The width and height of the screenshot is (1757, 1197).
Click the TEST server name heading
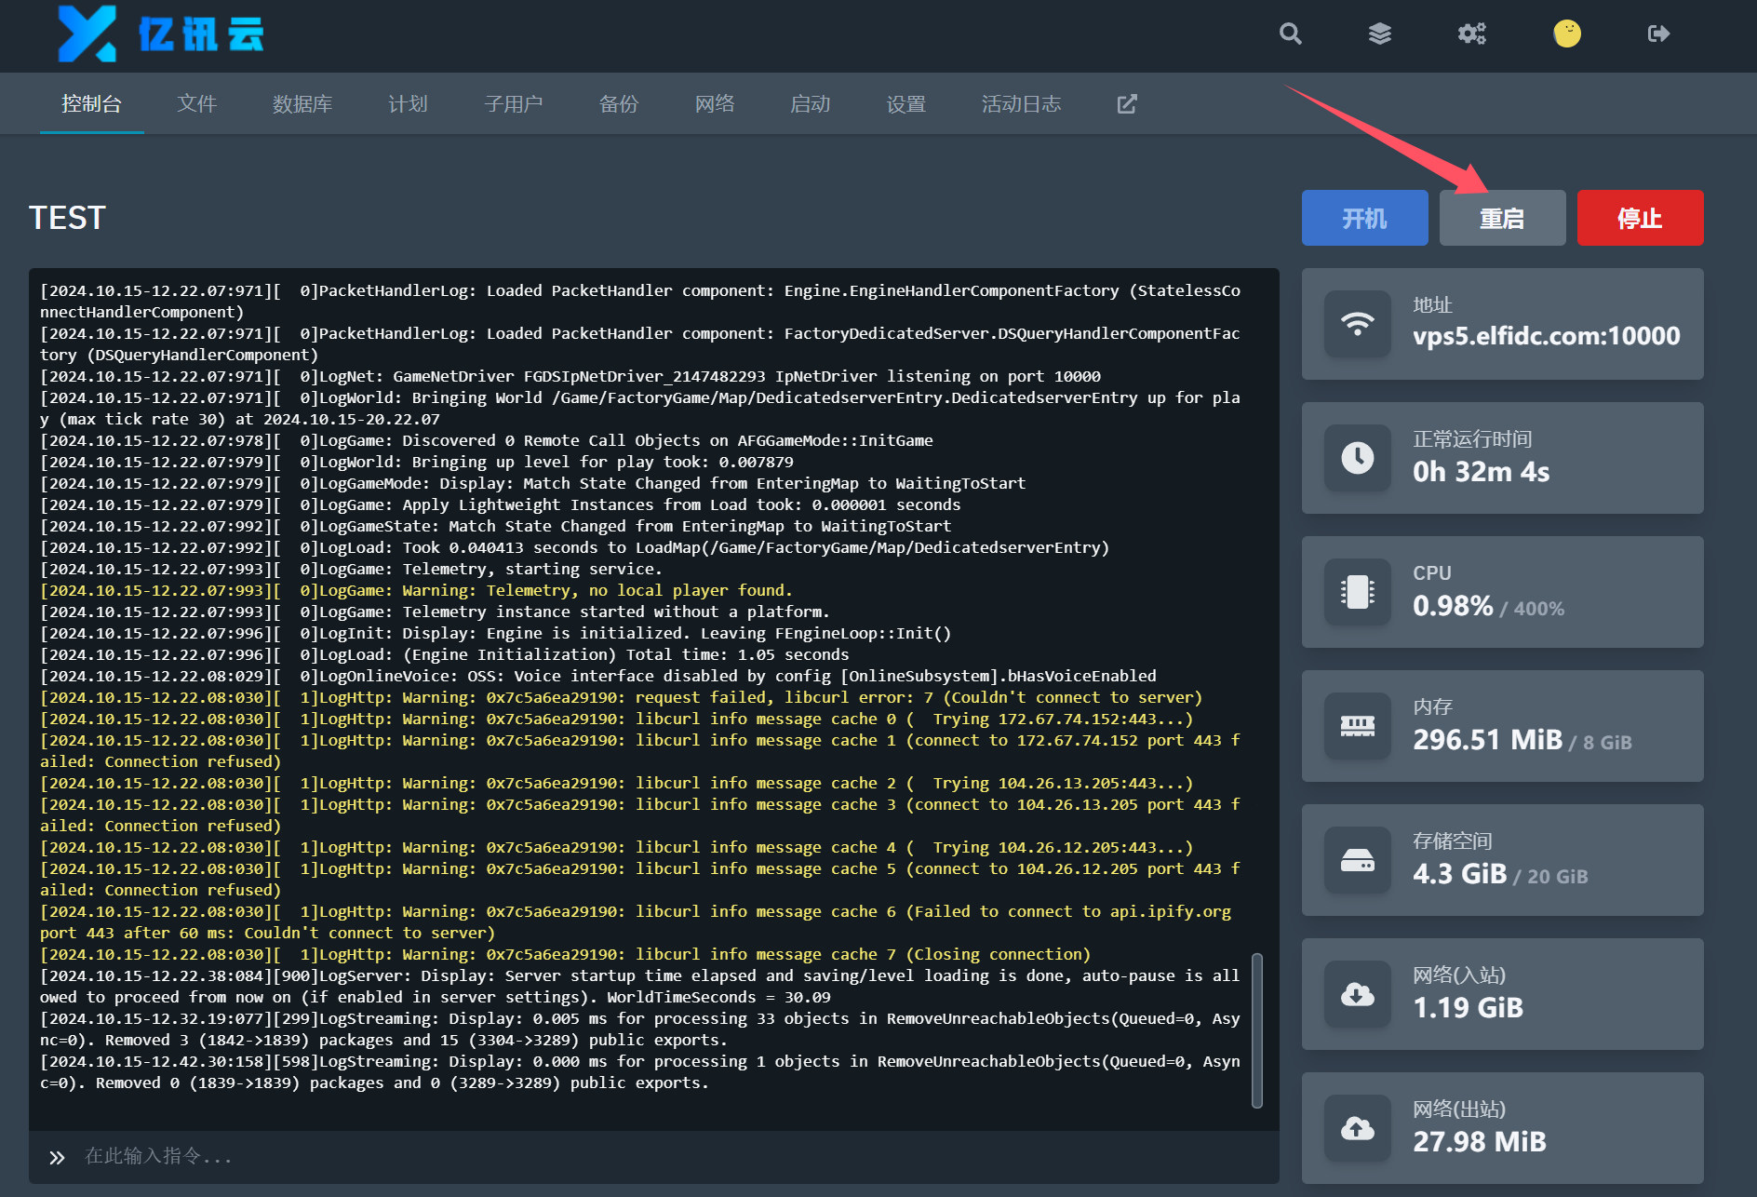pyautogui.click(x=68, y=218)
